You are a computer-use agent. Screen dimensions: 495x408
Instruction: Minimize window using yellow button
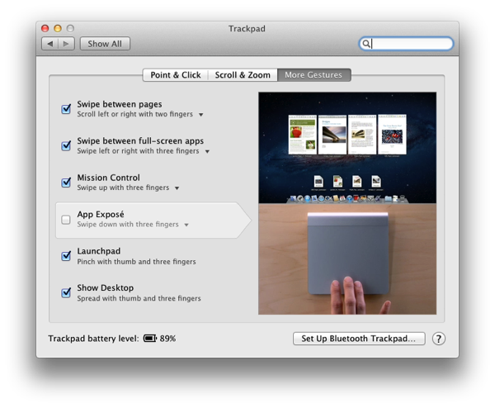tap(58, 28)
